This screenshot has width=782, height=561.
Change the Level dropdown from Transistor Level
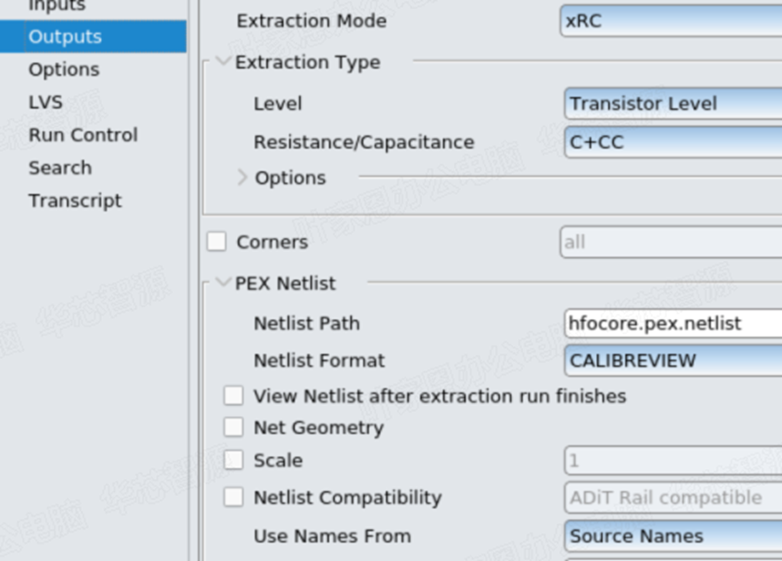[x=673, y=104]
